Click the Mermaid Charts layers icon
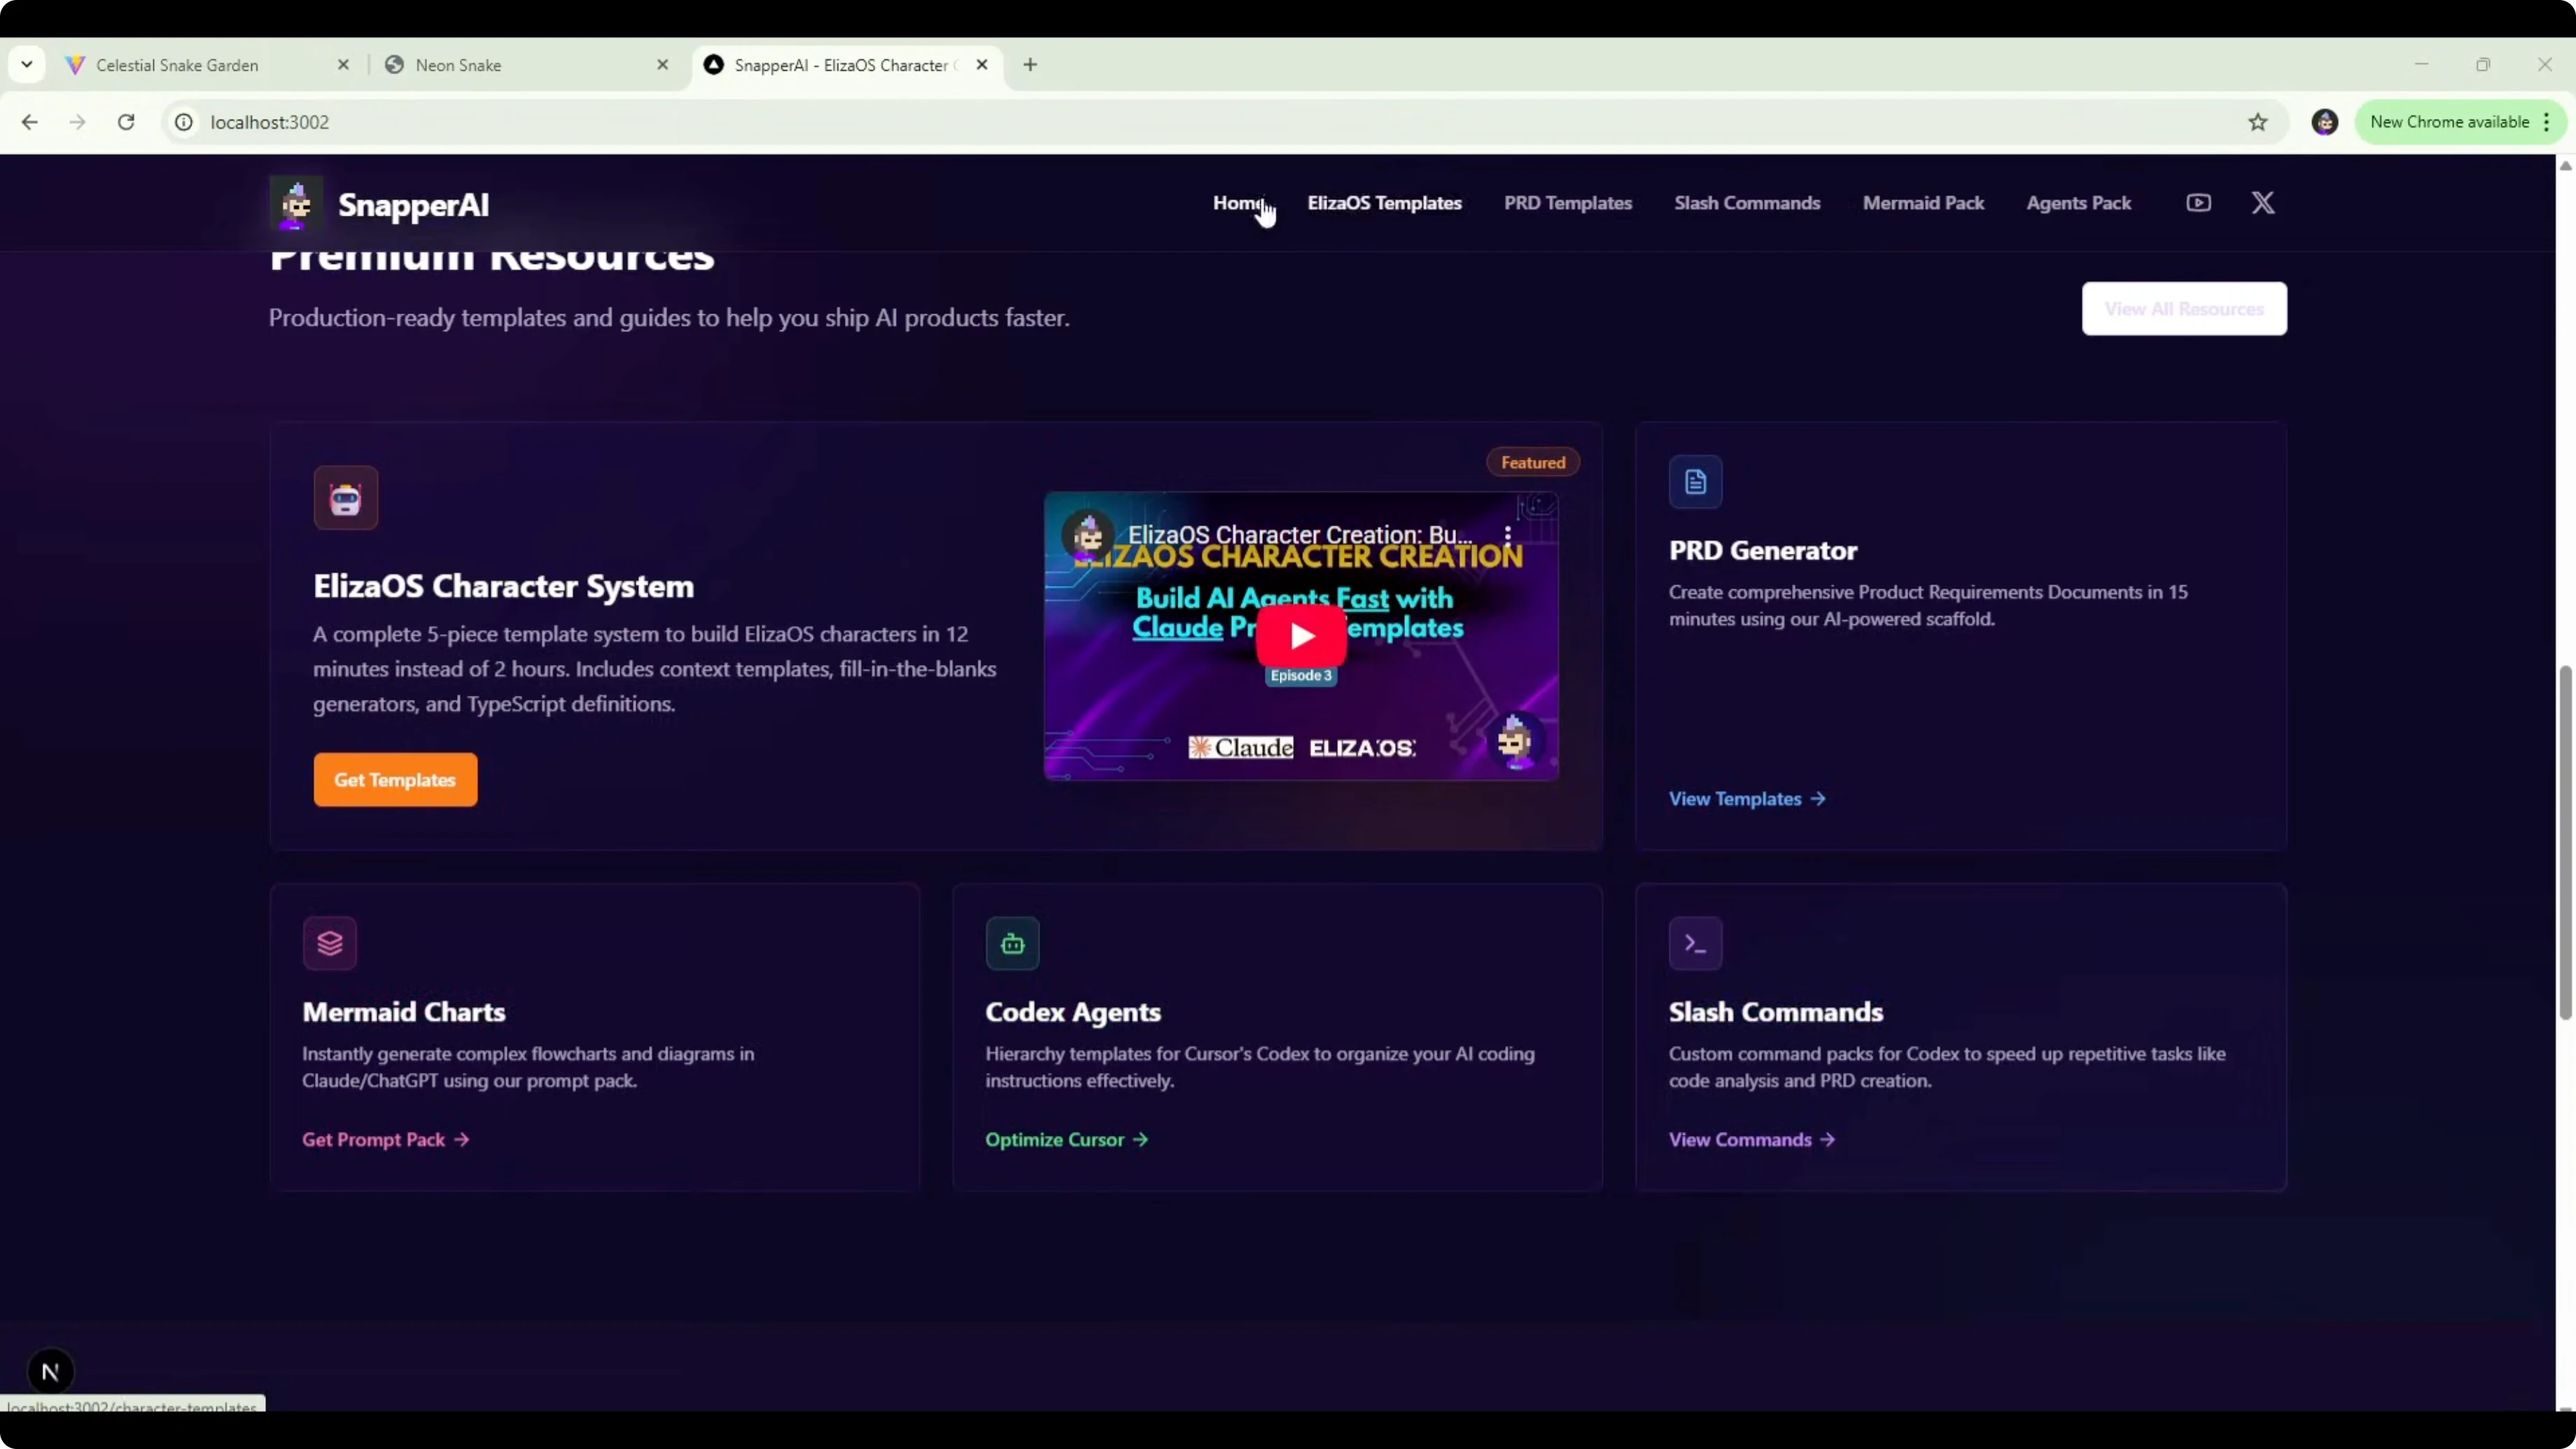The image size is (2576, 1449). click(x=330, y=943)
